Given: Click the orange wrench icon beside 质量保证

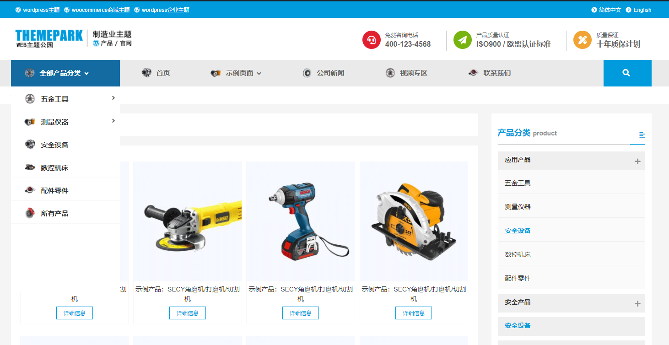Looking at the screenshot, I should [x=582, y=40].
